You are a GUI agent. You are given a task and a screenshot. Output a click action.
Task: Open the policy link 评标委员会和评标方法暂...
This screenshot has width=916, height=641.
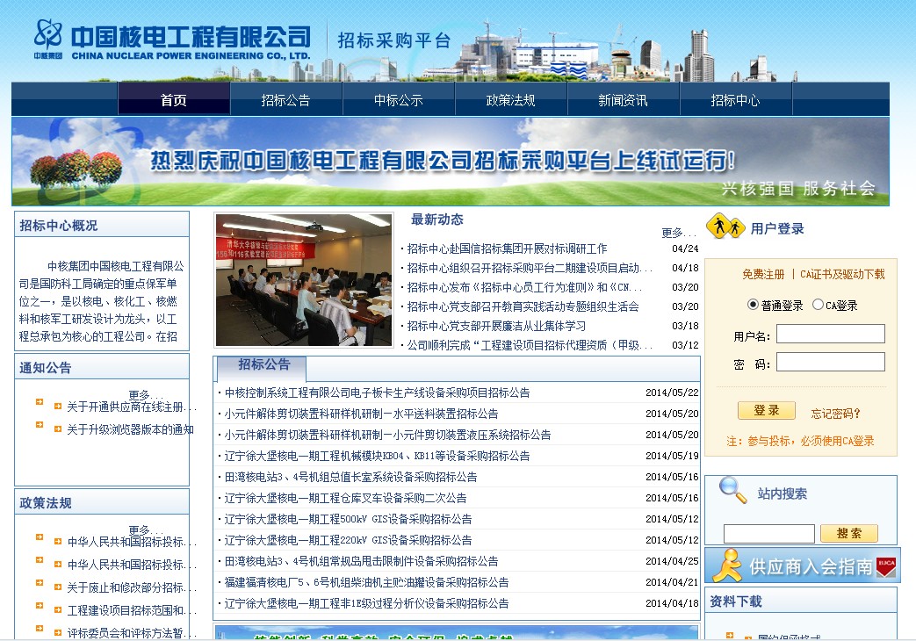(x=132, y=633)
